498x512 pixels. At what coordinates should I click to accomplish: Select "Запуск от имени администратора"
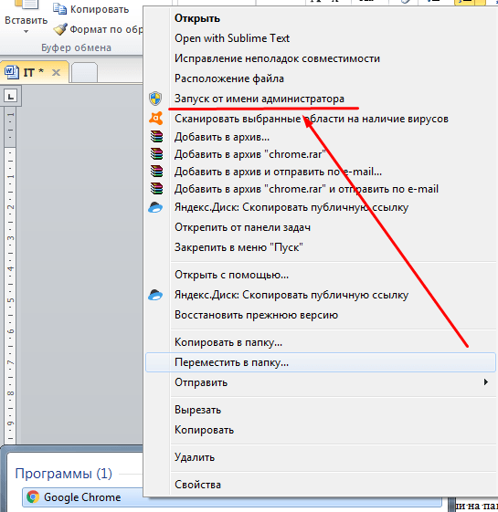[260, 99]
